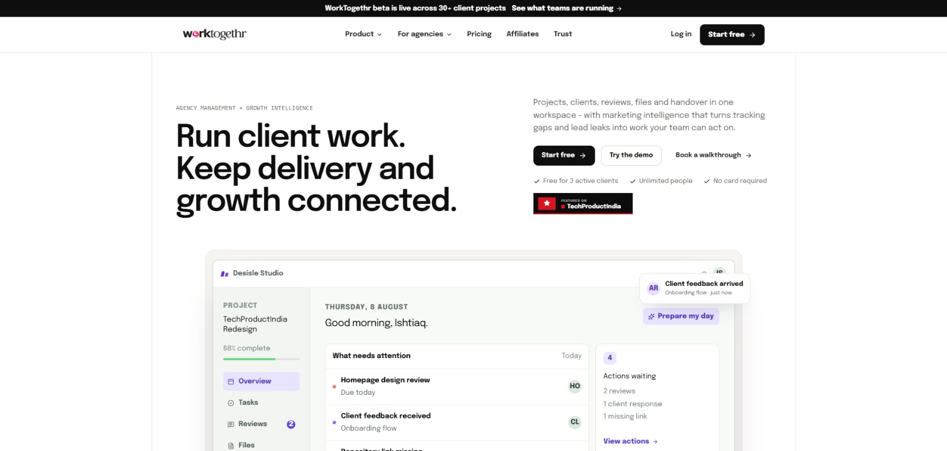Click the Files sidebar document icon
The width and height of the screenshot is (947, 451).
tap(231, 446)
